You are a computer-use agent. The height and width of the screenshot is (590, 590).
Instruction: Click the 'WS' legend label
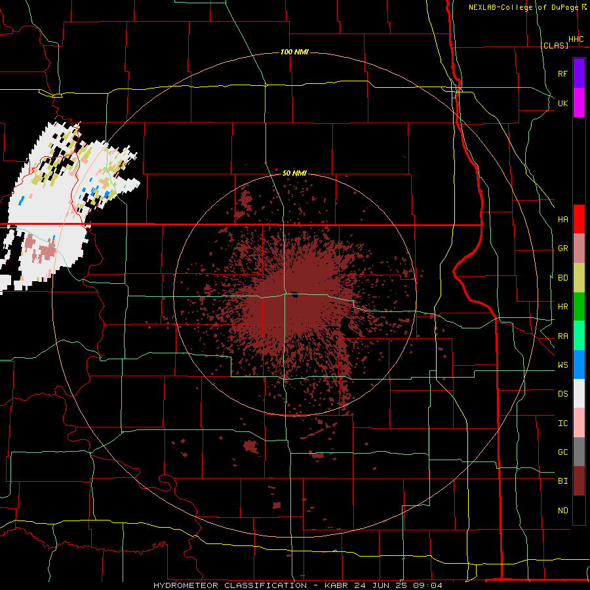coord(562,365)
